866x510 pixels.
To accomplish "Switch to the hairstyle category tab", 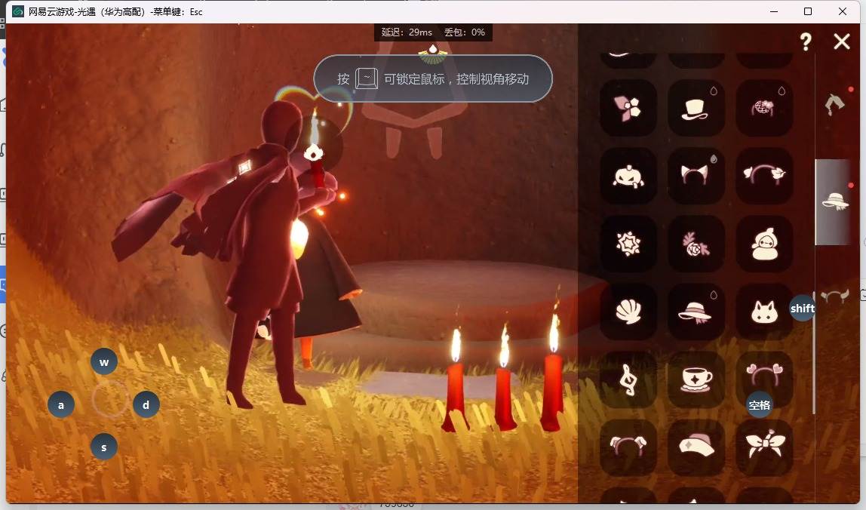I will 834,103.
